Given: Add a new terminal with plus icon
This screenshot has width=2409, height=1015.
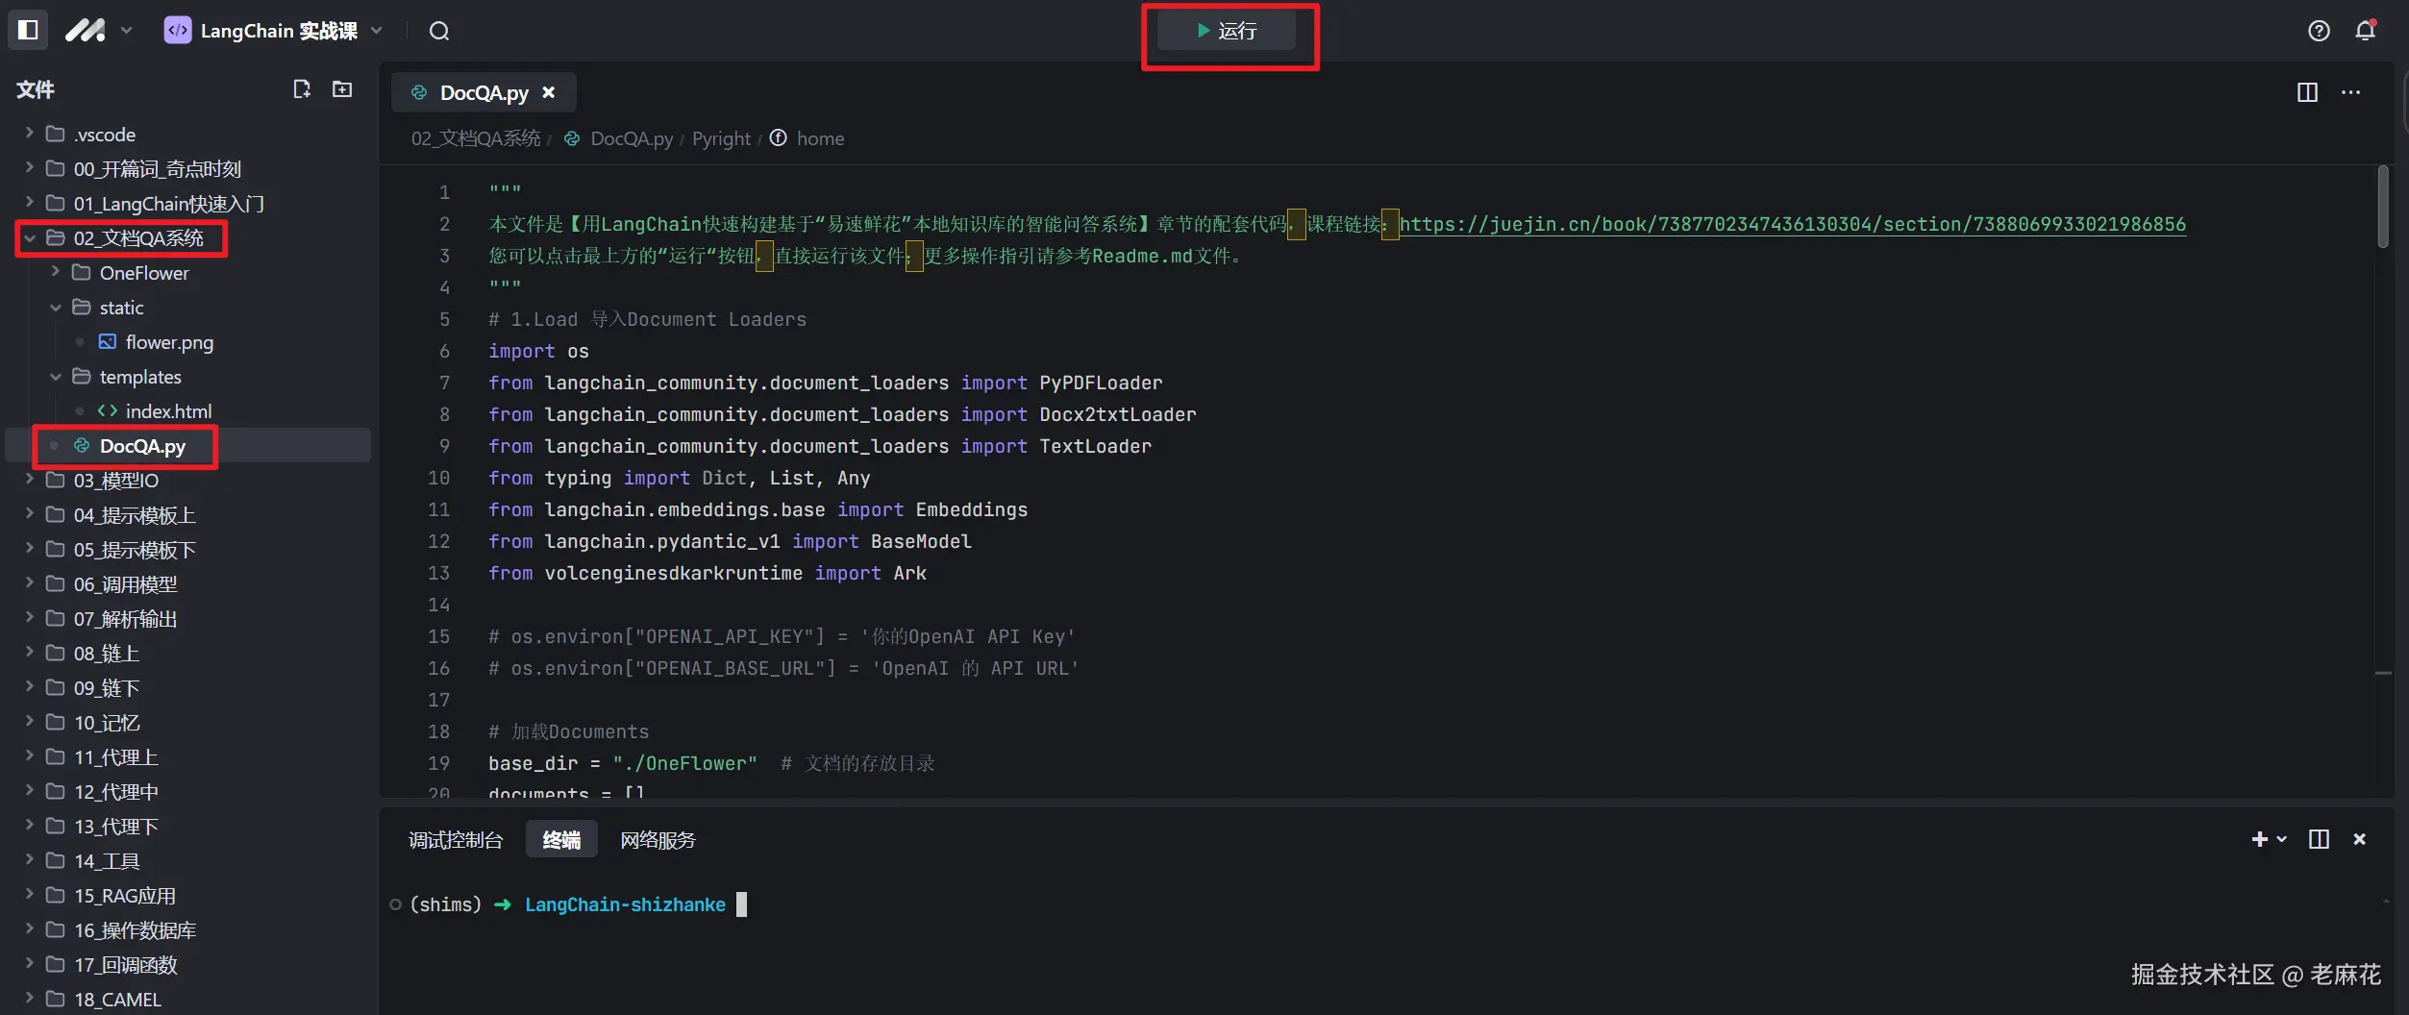Looking at the screenshot, I should click(x=2259, y=839).
